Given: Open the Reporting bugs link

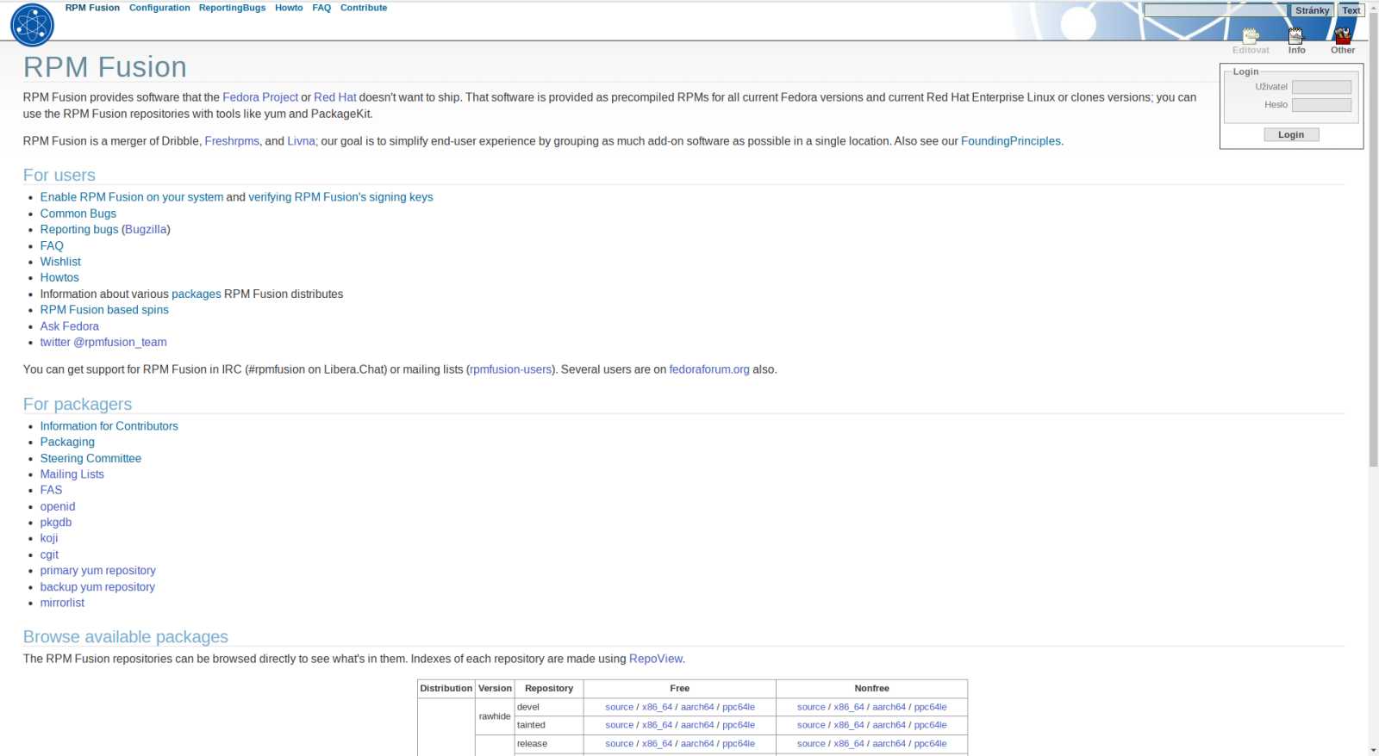Looking at the screenshot, I should click(79, 229).
